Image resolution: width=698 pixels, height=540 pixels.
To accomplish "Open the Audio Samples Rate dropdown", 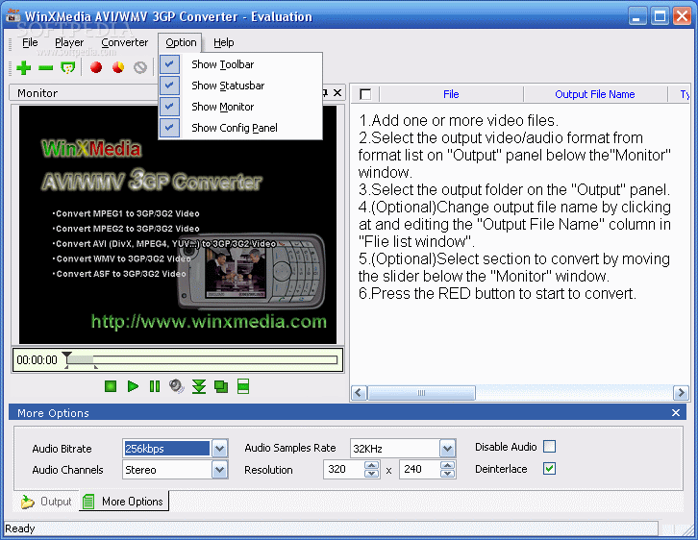I will point(447,449).
